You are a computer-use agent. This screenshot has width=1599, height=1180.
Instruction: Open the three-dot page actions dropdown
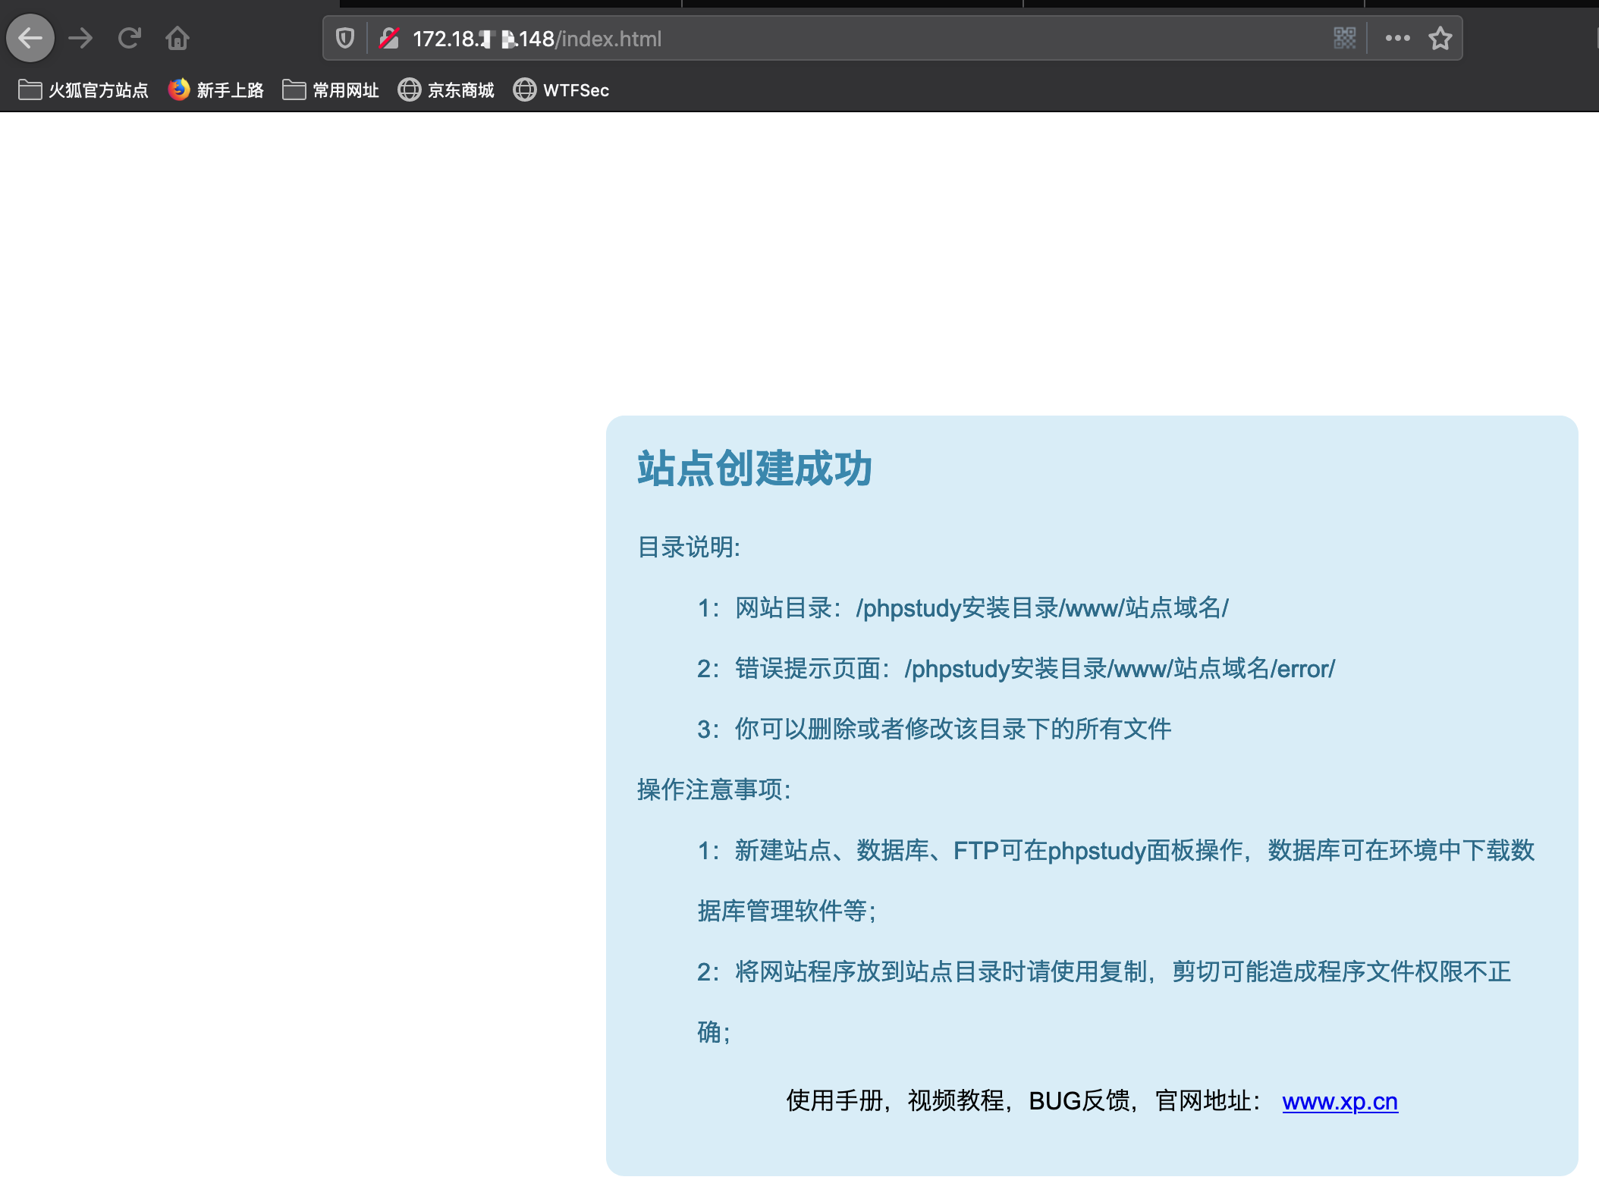(x=1396, y=38)
